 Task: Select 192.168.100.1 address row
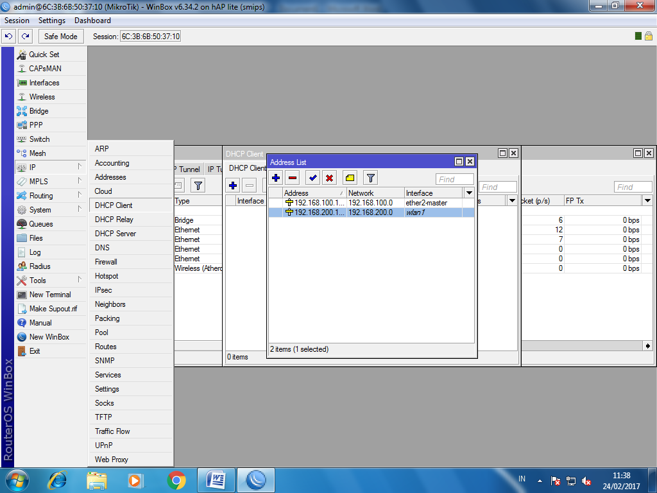(x=371, y=203)
